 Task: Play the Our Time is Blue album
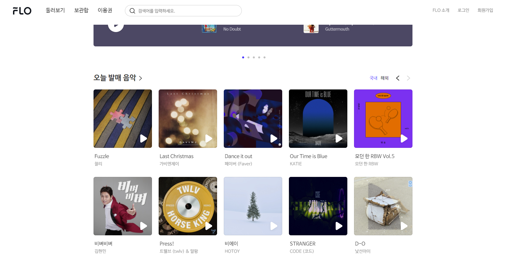pyautogui.click(x=339, y=139)
